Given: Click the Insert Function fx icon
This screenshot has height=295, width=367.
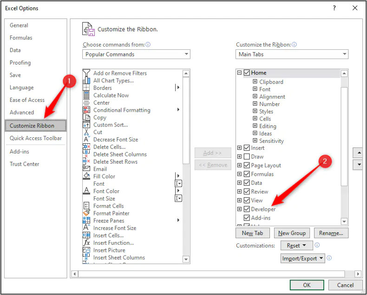Looking at the screenshot, I should (86, 243).
